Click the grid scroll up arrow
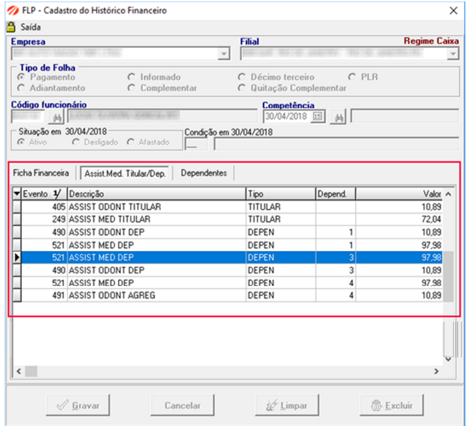This screenshot has height=426, width=466. coord(448,194)
